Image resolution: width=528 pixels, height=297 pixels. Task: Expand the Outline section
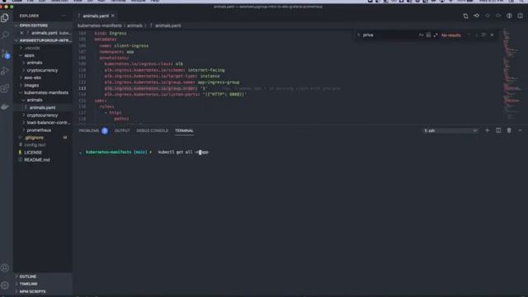(x=43, y=276)
